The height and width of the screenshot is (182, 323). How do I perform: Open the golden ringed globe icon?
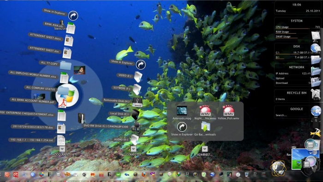(278, 168)
